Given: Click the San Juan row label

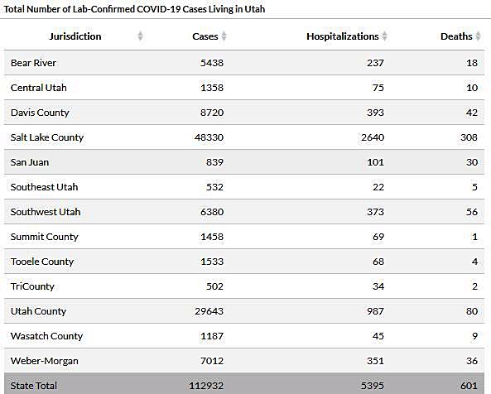Looking at the screenshot, I should point(30,162).
